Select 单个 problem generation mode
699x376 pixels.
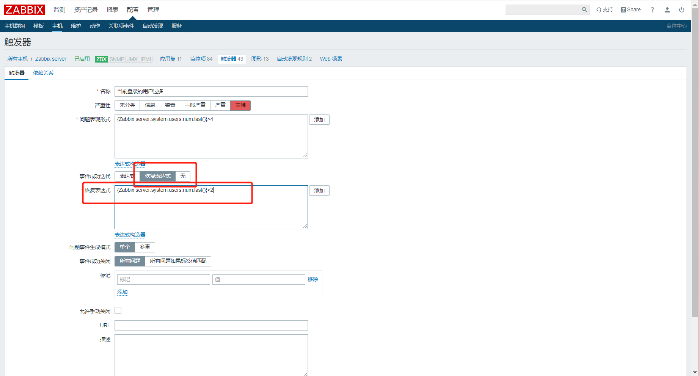(125, 247)
